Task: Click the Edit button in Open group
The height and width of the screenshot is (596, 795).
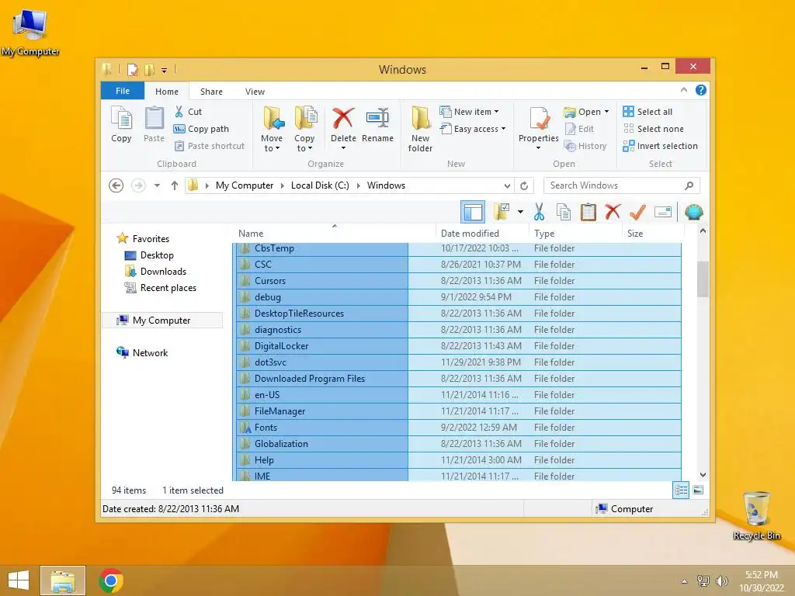Action: (579, 129)
